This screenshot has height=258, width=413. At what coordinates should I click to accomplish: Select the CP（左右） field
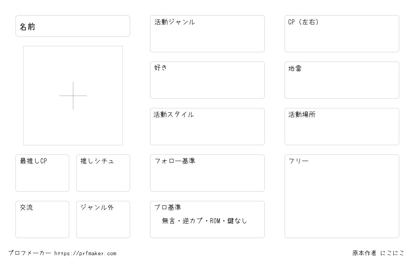tap(342, 34)
